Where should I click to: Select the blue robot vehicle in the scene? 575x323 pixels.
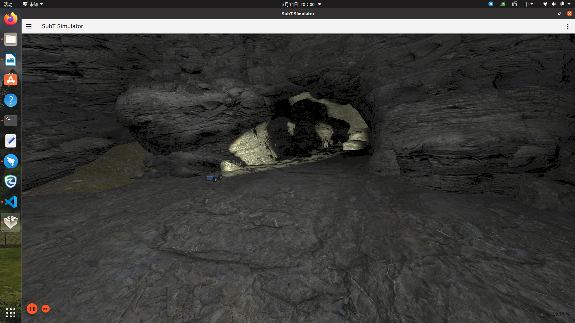coord(214,178)
